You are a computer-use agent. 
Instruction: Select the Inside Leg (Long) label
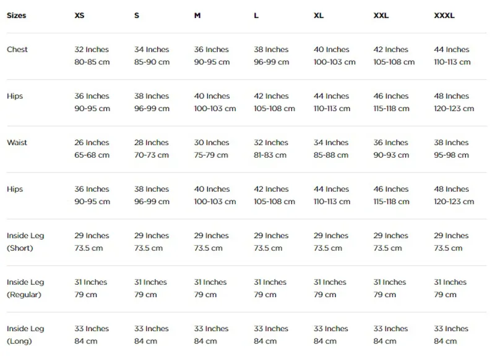tap(25, 335)
